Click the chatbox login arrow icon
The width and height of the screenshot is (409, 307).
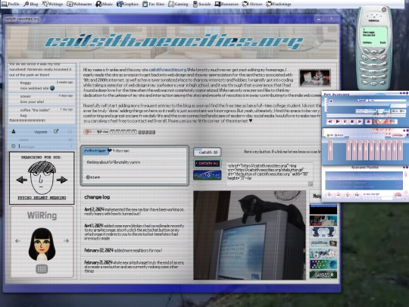tap(70, 139)
